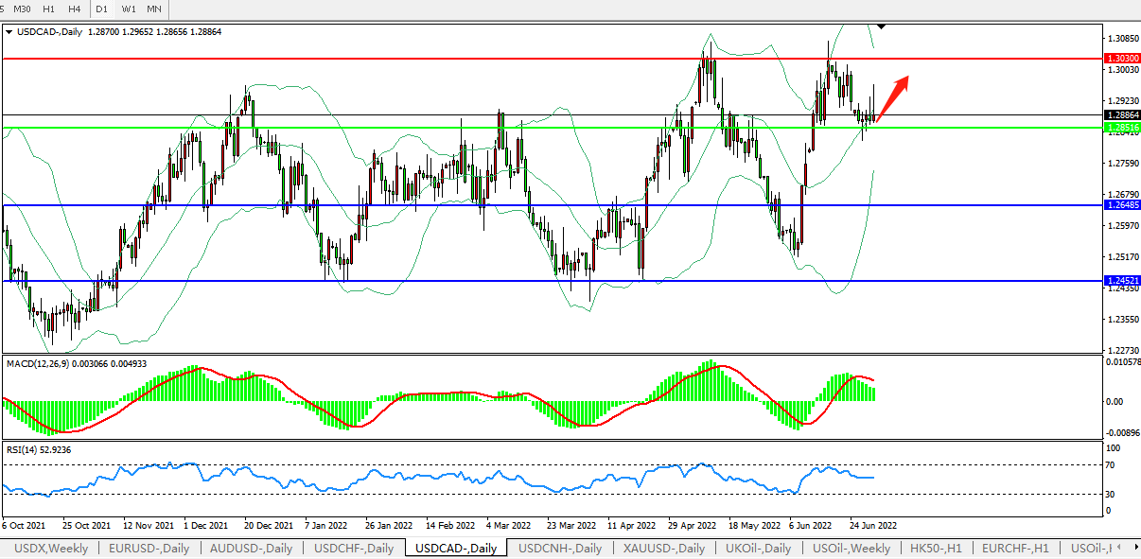Select the H1 timeframe button

click(49, 9)
